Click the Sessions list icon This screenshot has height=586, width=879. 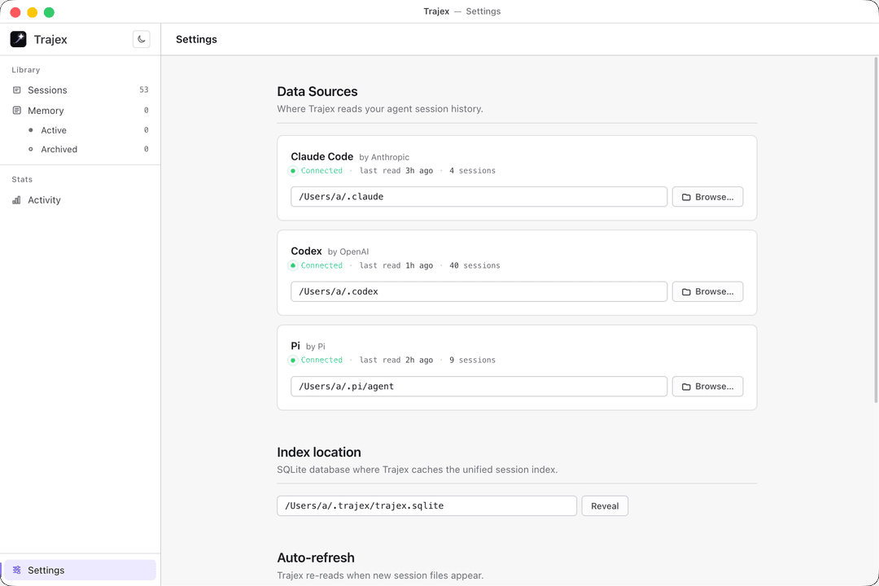(17, 90)
